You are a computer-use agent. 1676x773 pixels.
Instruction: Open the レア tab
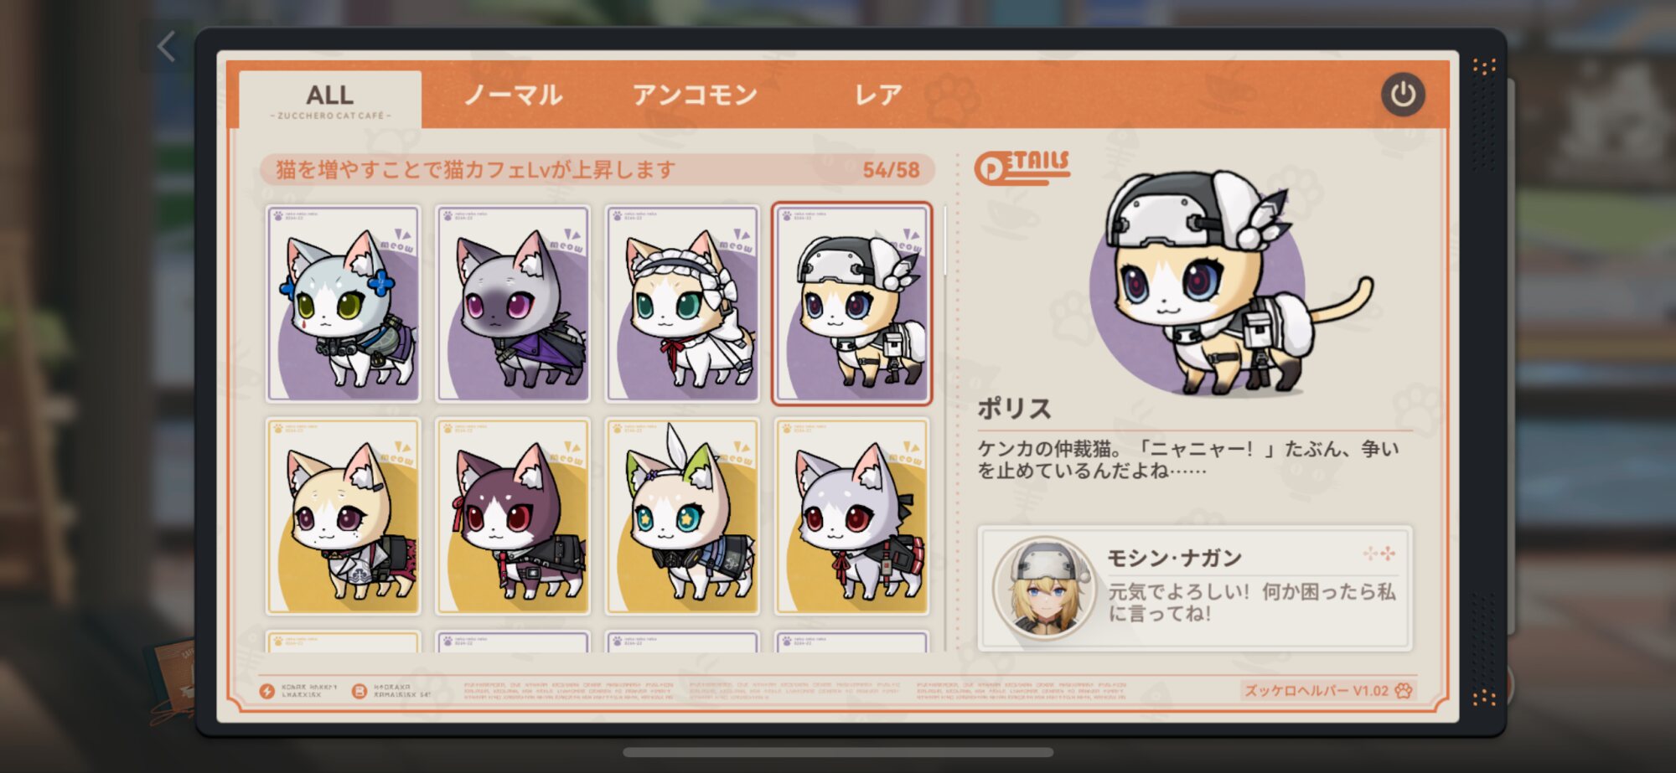[x=877, y=95]
